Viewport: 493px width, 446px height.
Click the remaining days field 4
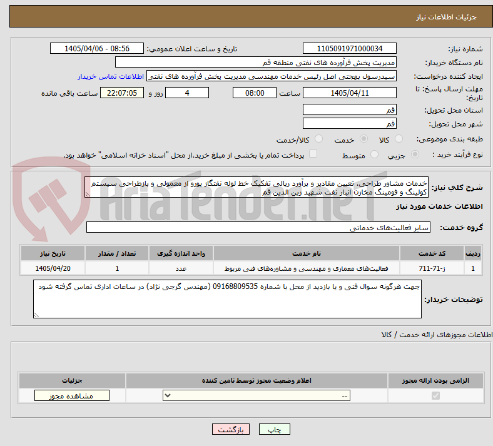(187, 93)
